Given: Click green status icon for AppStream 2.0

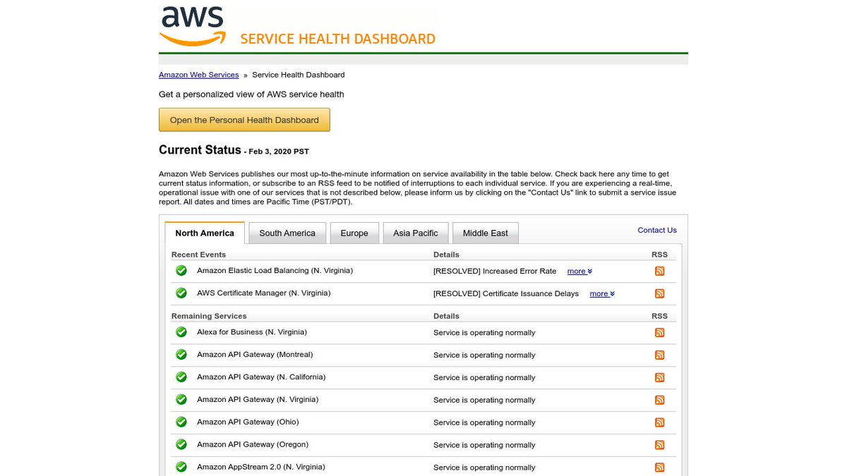Looking at the screenshot, I should [x=181, y=467].
